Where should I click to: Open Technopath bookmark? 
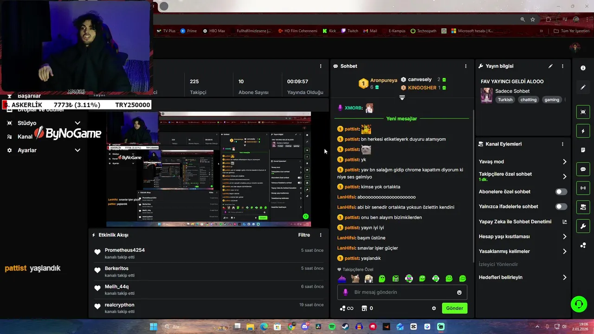coord(424,31)
